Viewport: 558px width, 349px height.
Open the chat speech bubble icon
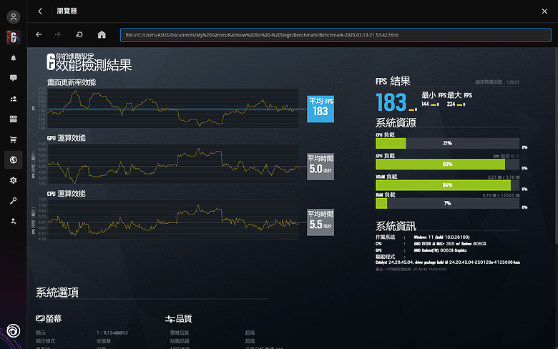click(x=13, y=78)
